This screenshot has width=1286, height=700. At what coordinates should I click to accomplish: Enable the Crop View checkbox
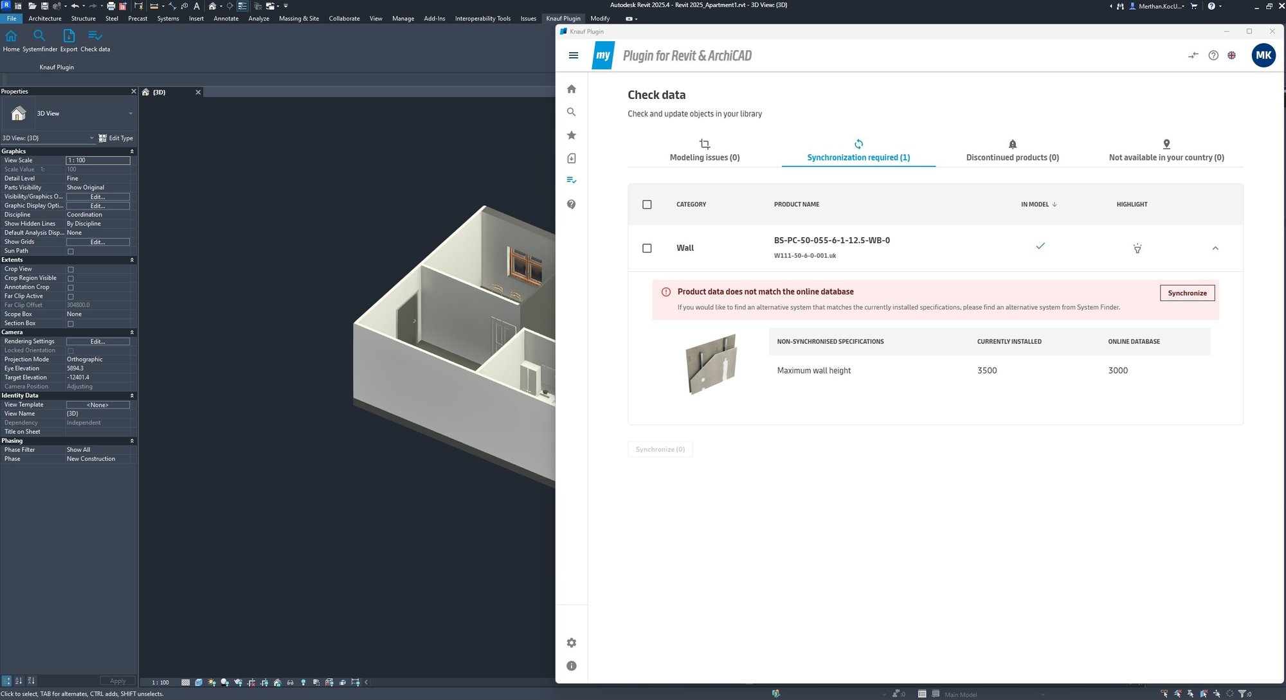pos(71,269)
